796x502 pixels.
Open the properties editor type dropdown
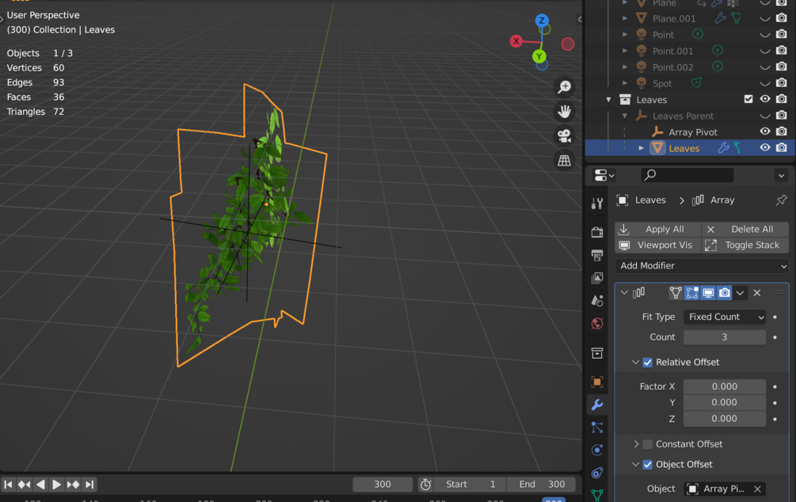point(604,175)
